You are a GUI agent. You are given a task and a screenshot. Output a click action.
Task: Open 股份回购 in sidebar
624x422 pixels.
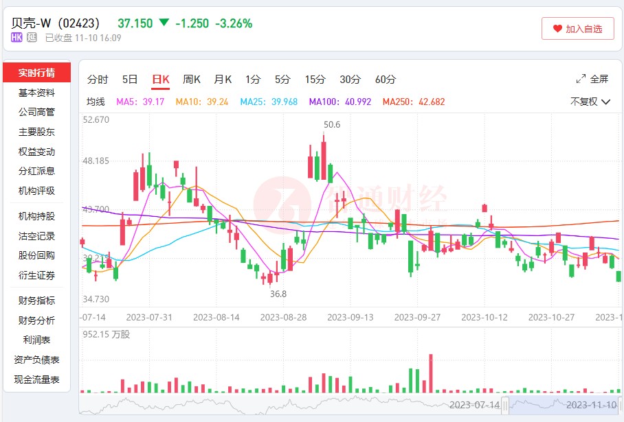[x=36, y=255]
